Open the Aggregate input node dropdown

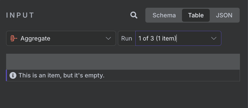click(x=61, y=38)
